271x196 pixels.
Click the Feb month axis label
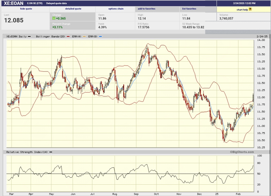point(238,194)
